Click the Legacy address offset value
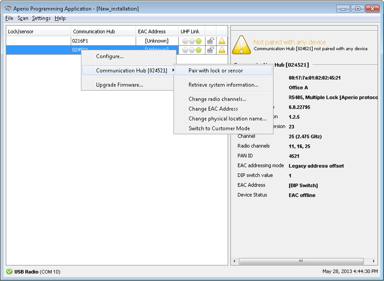This screenshot has height=281, width=384. 316,166
